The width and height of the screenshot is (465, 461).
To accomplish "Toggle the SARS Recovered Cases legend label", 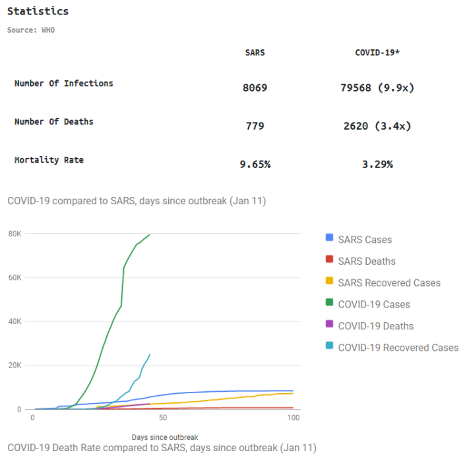I will click(x=389, y=283).
